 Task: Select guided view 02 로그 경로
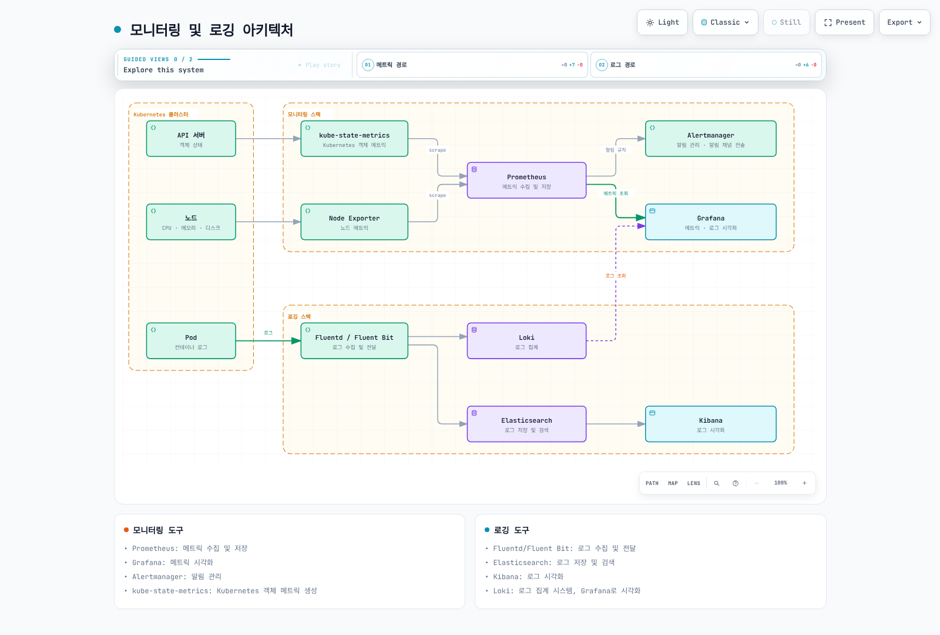[706, 65]
